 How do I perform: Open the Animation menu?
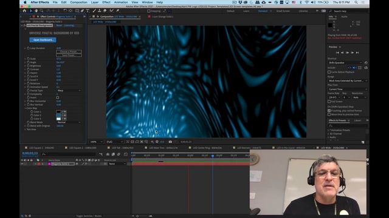[x=121, y=2]
